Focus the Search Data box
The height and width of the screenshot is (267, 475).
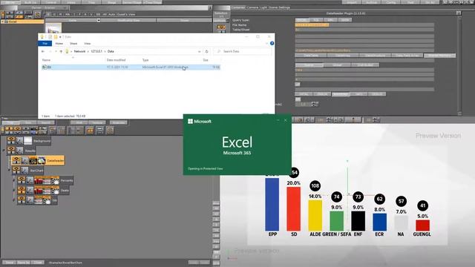tap(243, 51)
